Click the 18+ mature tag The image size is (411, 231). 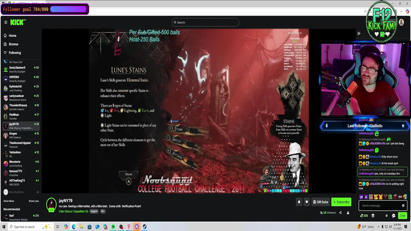point(103,211)
